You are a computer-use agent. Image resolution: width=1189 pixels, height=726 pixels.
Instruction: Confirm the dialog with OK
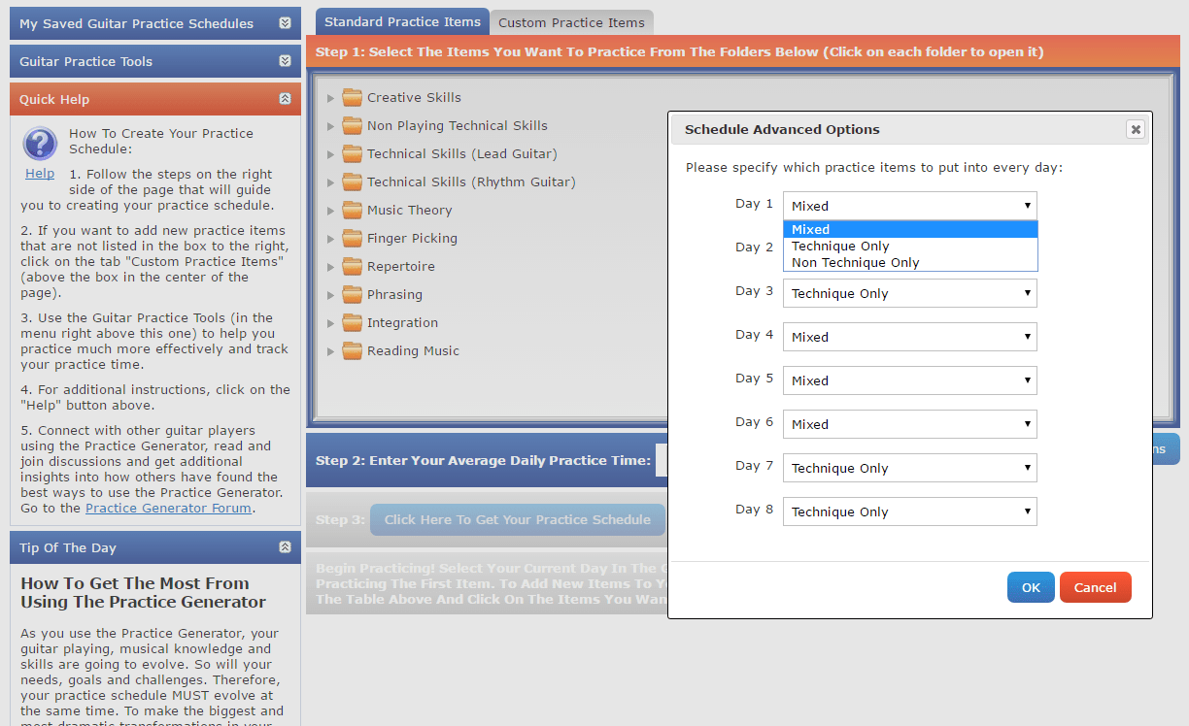(x=1031, y=587)
